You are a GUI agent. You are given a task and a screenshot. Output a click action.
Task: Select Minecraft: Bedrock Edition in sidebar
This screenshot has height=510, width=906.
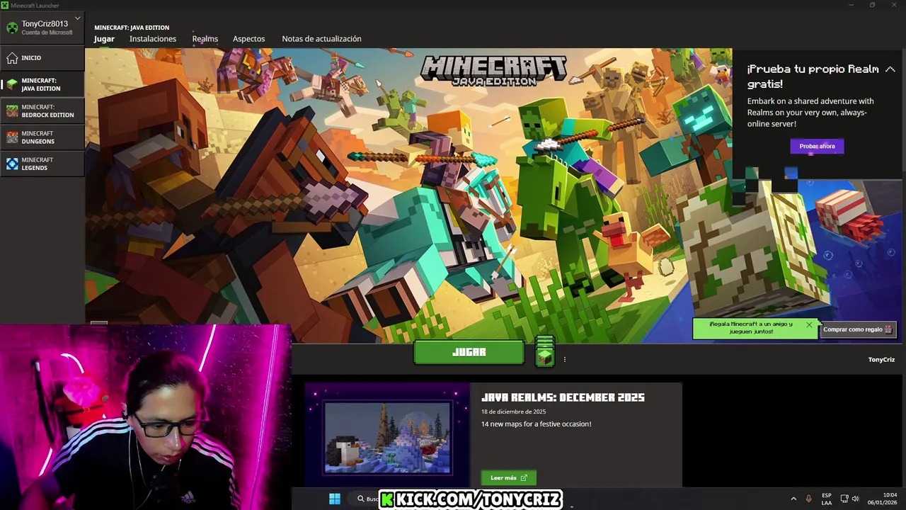42,110
